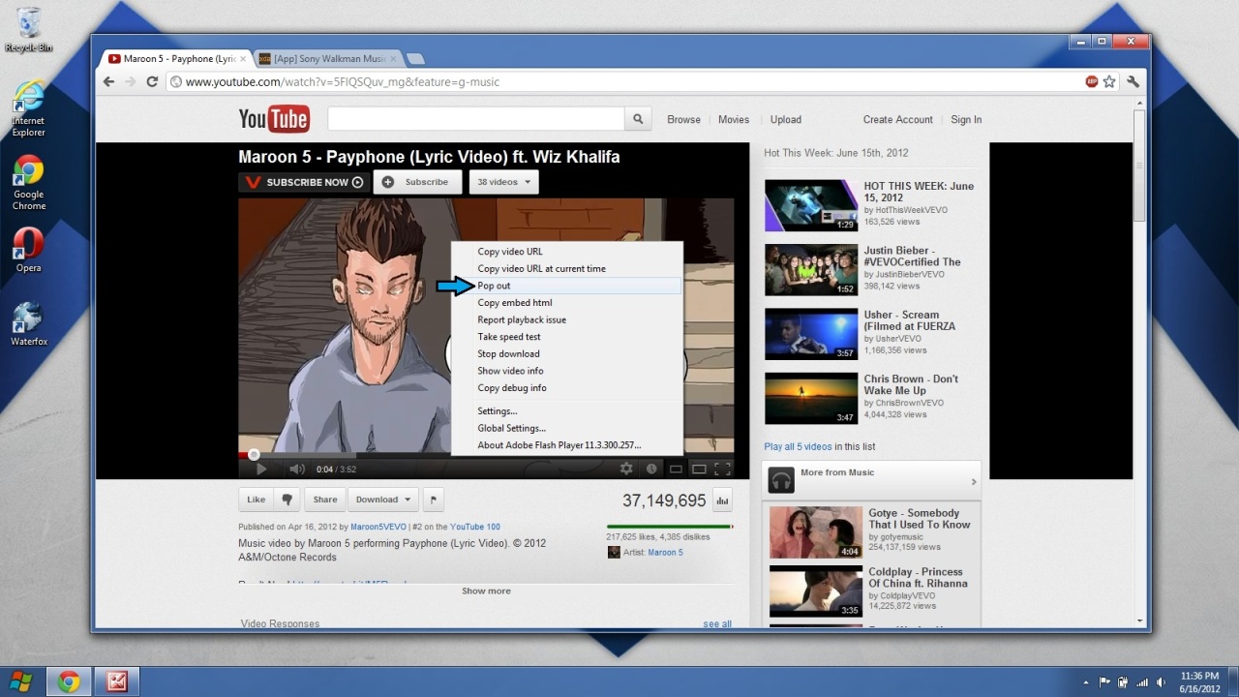Click the Chrome icon in the taskbar
This screenshot has width=1239, height=697.
pos(68,682)
